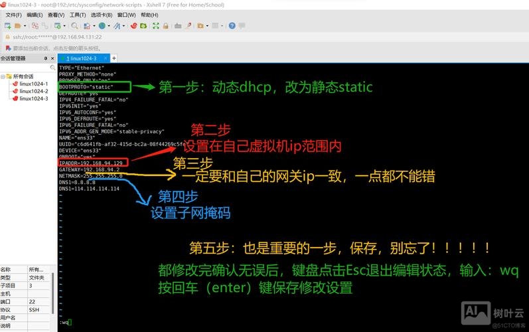Open the 文件(F) menu
The image size is (529, 332).
13,15
